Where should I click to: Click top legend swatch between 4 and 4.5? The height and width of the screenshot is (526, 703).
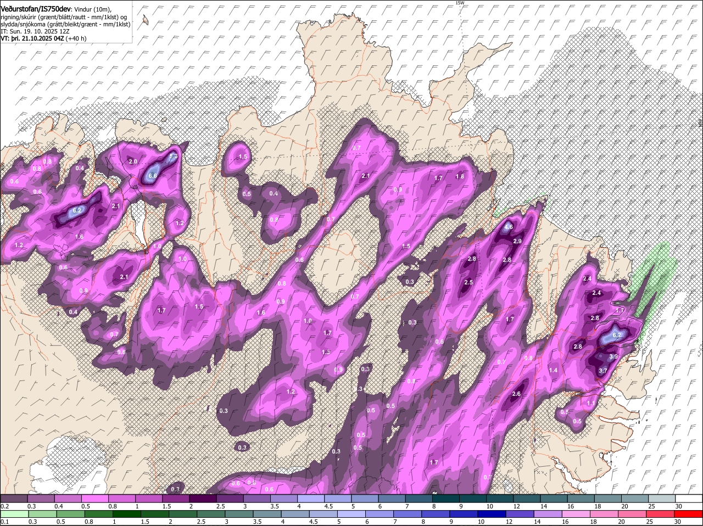[x=311, y=499]
